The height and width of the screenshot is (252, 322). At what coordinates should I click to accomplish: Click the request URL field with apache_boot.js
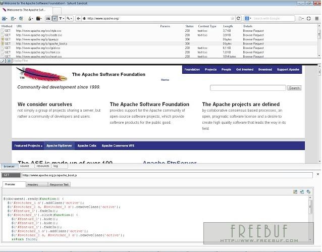click(x=167, y=175)
